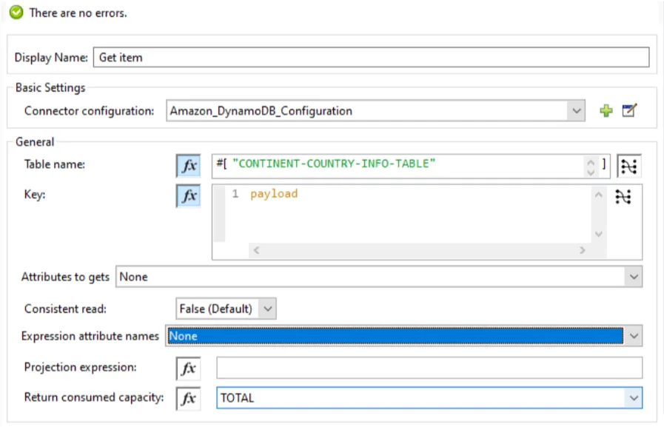Open the mapping icon next to Table name
664x427 pixels.
click(629, 166)
